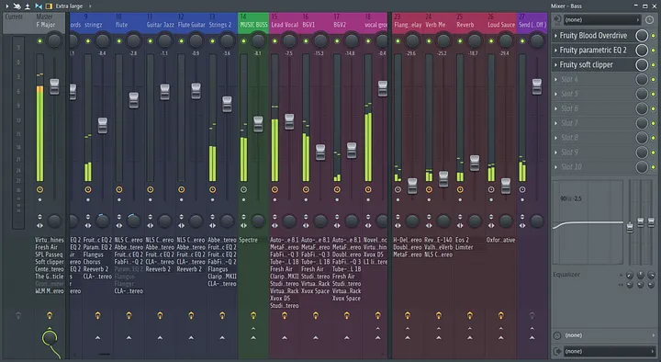Image resolution: width=661 pixels, height=362 pixels.
Task: Click the Equalizer curve graph
Action: click(x=588, y=222)
